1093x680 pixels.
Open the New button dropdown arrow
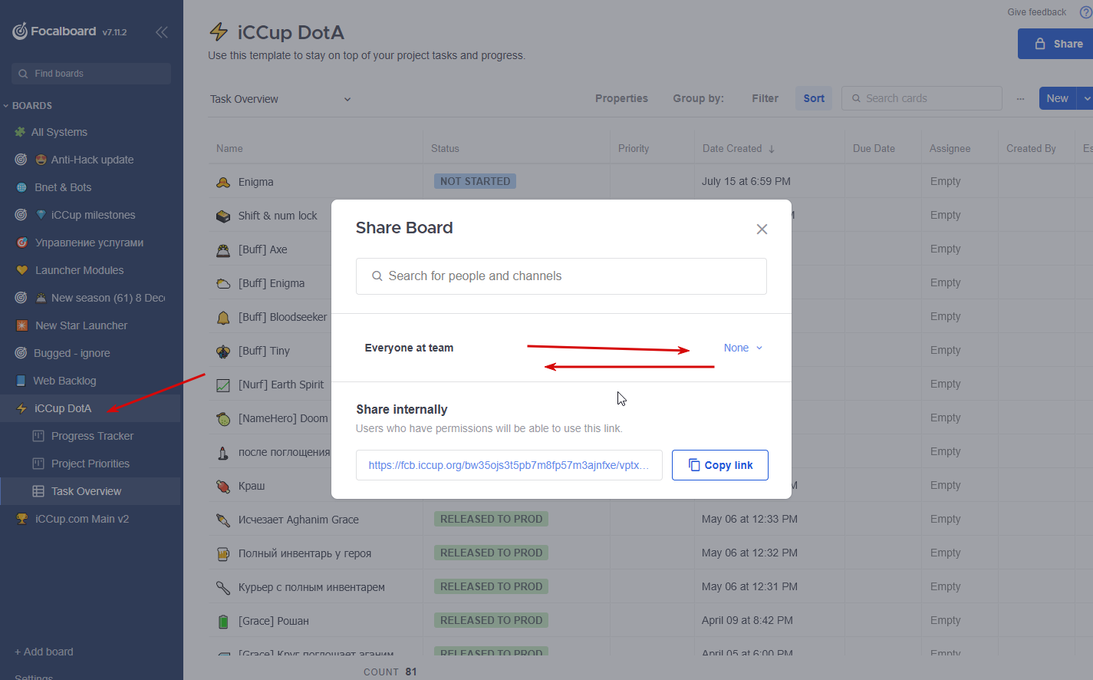1086,98
